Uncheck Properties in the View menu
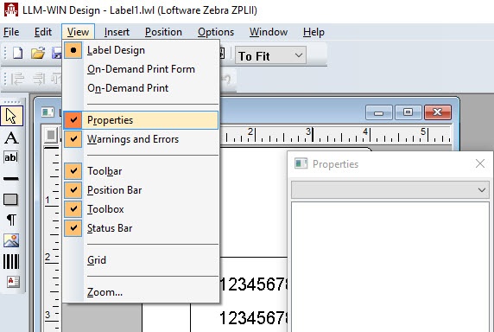The height and width of the screenshot is (332, 494). click(141, 120)
